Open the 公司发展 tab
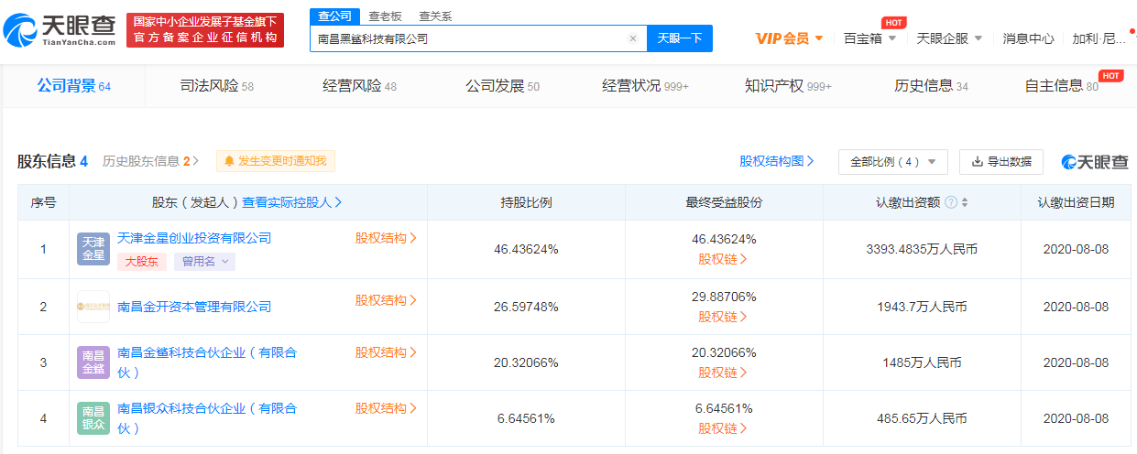This screenshot has width=1137, height=454. (502, 86)
